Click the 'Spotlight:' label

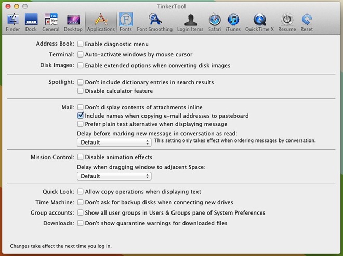61,82
